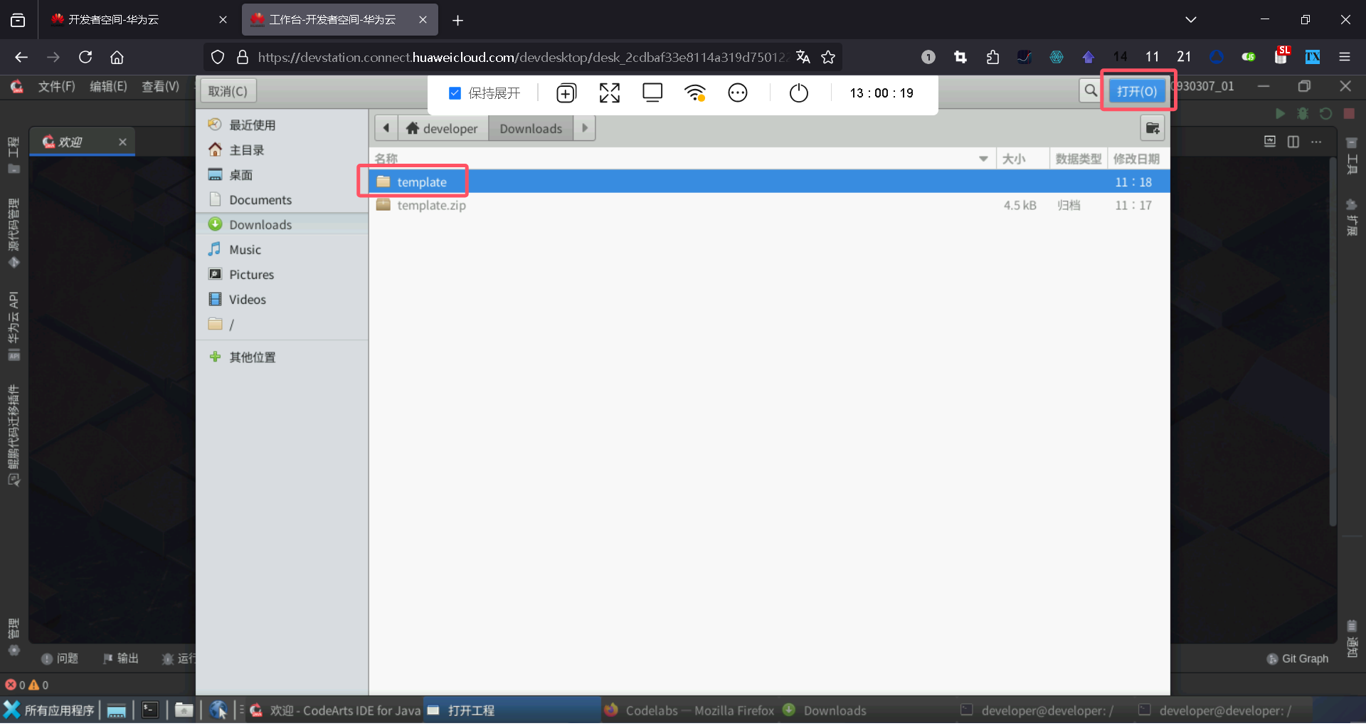
Task: Click the Wi-Fi network status icon
Action: [695, 93]
